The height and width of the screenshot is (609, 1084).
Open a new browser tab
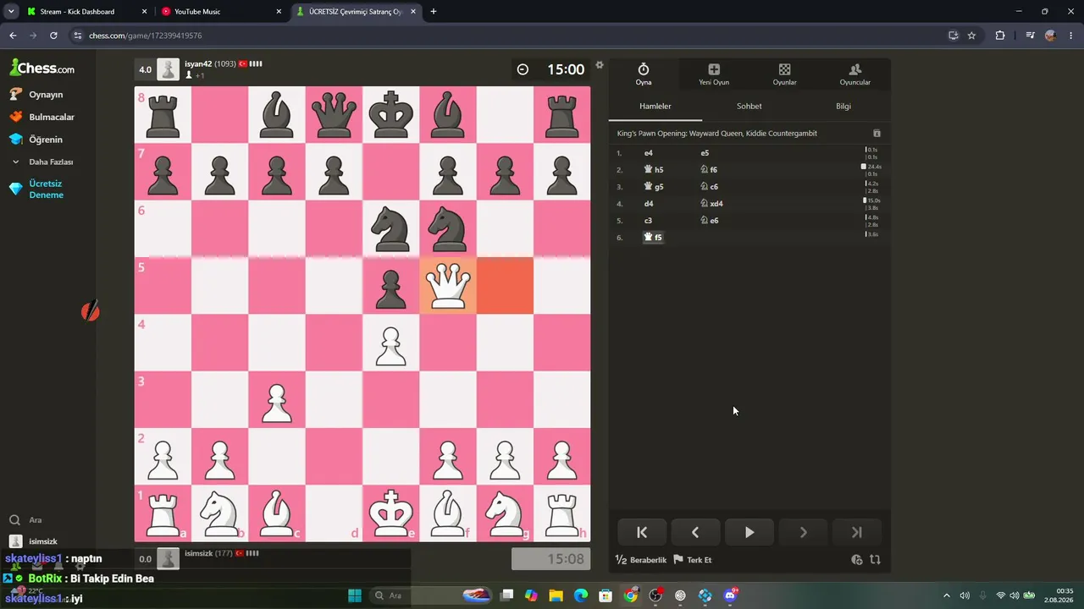[434, 12]
